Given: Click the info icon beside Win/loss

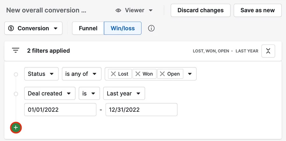Looking at the screenshot, I should [151, 28].
